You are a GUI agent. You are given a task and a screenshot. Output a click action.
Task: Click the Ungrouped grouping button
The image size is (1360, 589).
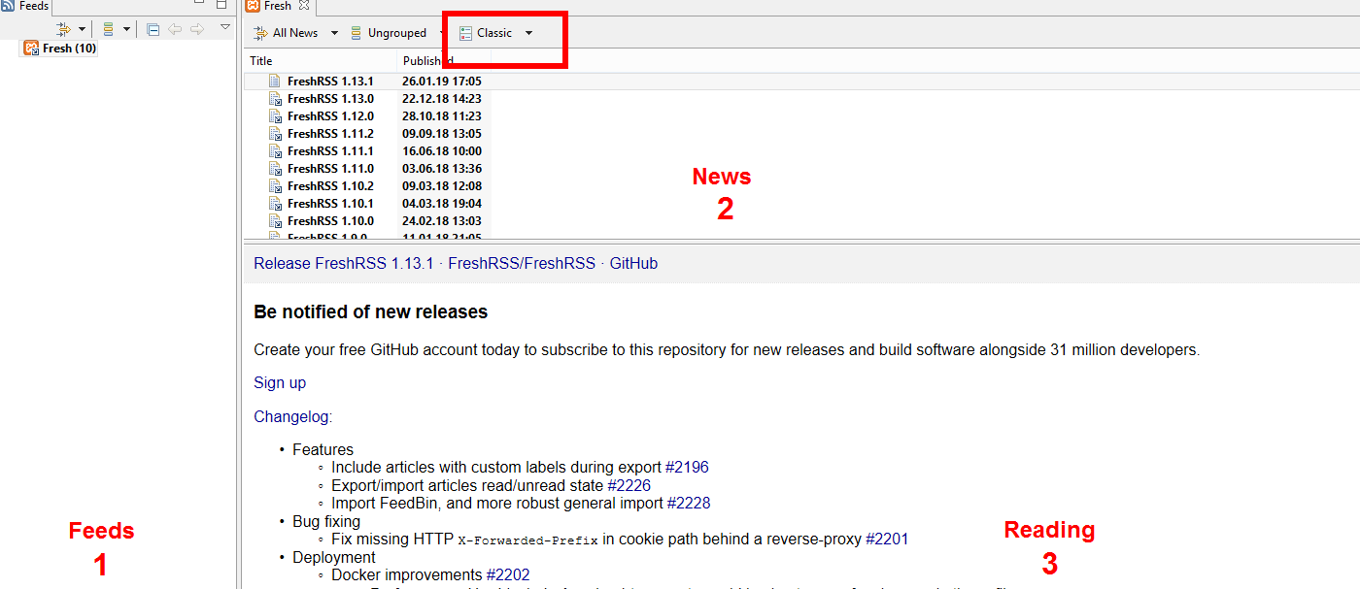tap(389, 33)
